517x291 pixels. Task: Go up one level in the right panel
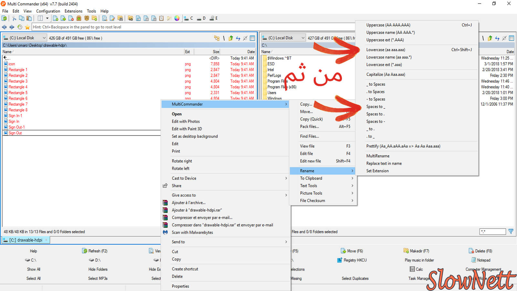(x=490, y=38)
